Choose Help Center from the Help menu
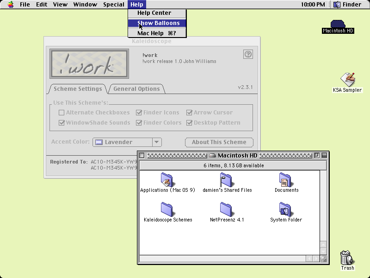The image size is (370, 278). (157, 13)
